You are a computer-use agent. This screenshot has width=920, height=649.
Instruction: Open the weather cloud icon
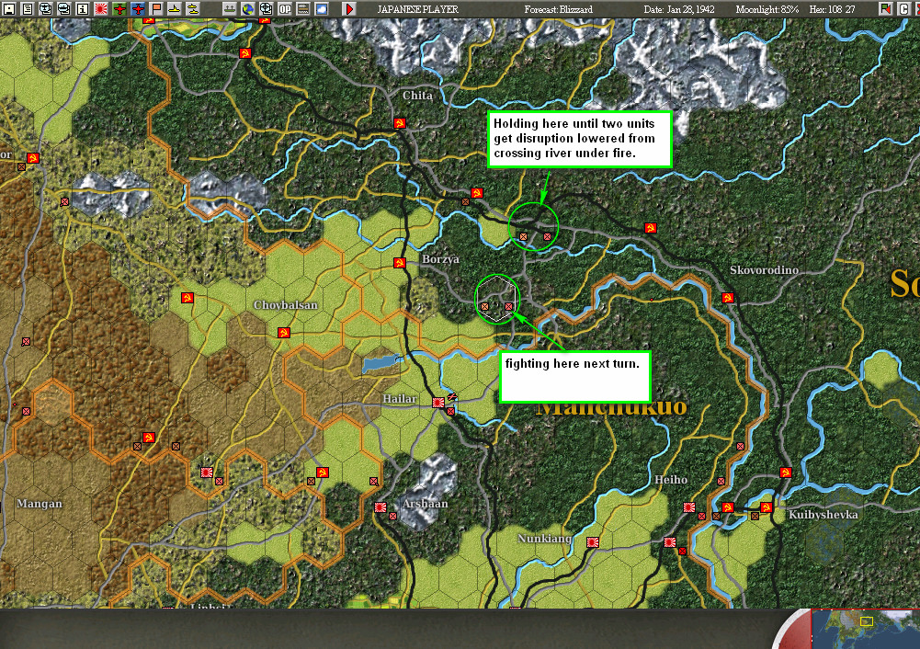pyautogui.click(x=322, y=9)
